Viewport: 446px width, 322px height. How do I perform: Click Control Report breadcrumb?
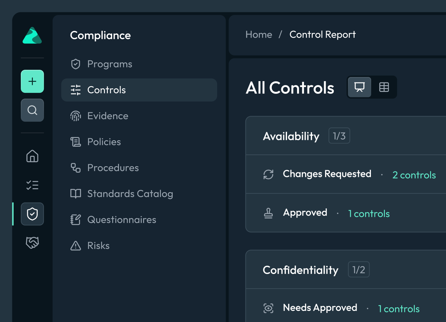pyautogui.click(x=322, y=34)
